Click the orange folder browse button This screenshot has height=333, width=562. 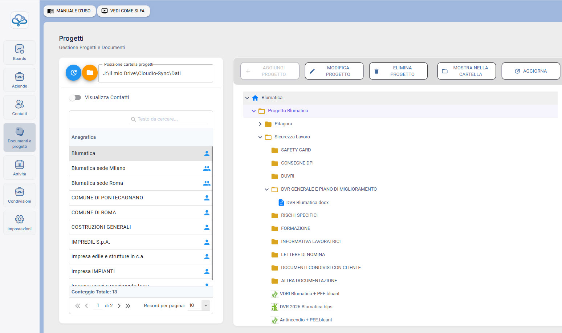[90, 73]
